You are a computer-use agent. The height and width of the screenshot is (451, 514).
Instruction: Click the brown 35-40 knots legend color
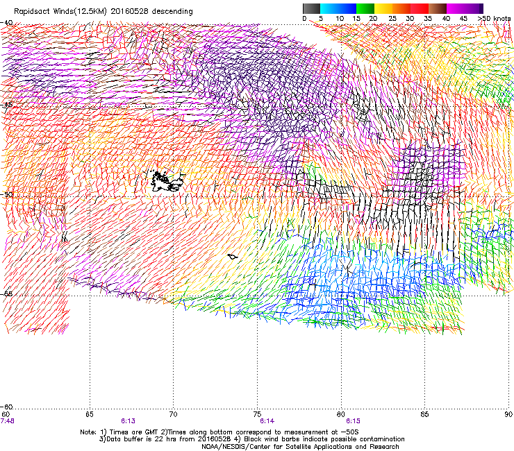438,8
